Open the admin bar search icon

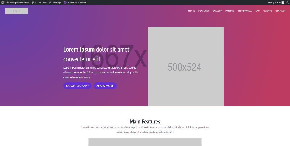click(x=287, y=2)
